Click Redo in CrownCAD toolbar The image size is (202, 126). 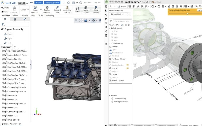[5, 12]
